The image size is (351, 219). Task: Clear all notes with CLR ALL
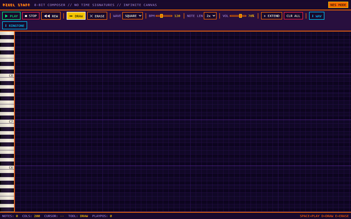(x=293, y=16)
